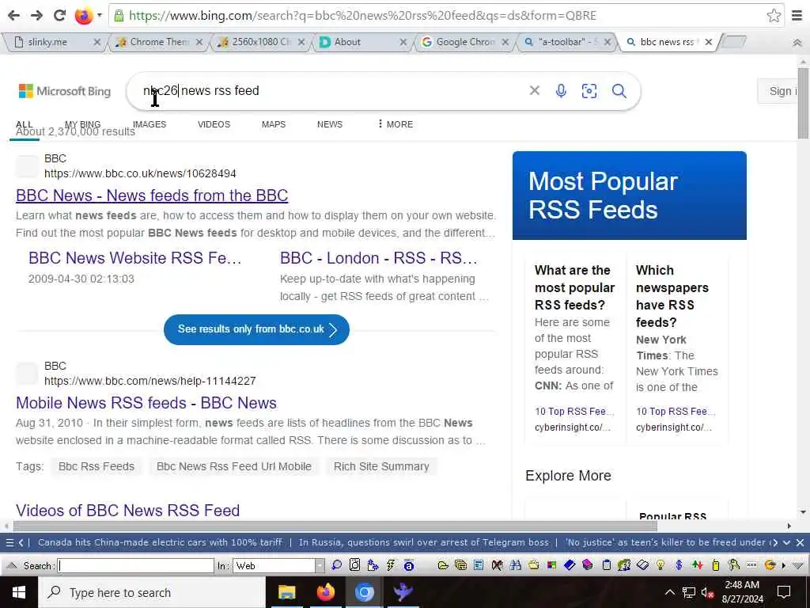The image size is (810, 608).
Task: Open "BBC News - News feeds from the BBC"
Action: (x=152, y=196)
